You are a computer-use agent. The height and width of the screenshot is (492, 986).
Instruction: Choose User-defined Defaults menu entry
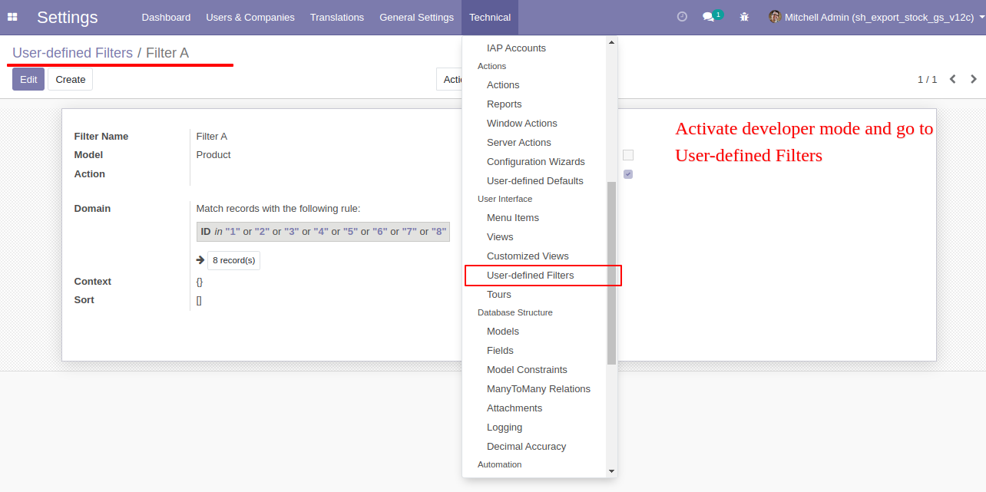point(535,181)
